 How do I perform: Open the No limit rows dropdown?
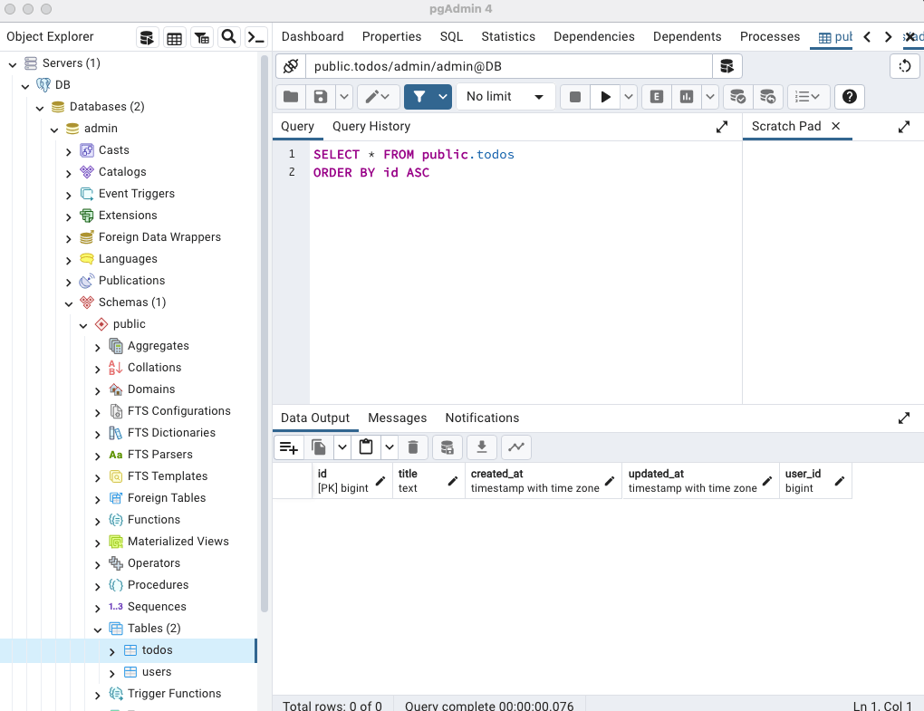coord(505,97)
